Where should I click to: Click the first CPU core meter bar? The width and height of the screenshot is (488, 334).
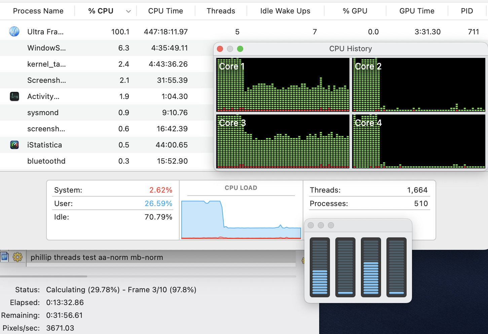(320, 267)
